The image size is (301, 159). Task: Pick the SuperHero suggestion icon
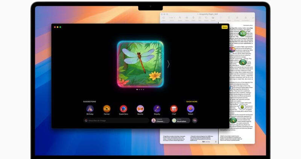[x=123, y=109]
